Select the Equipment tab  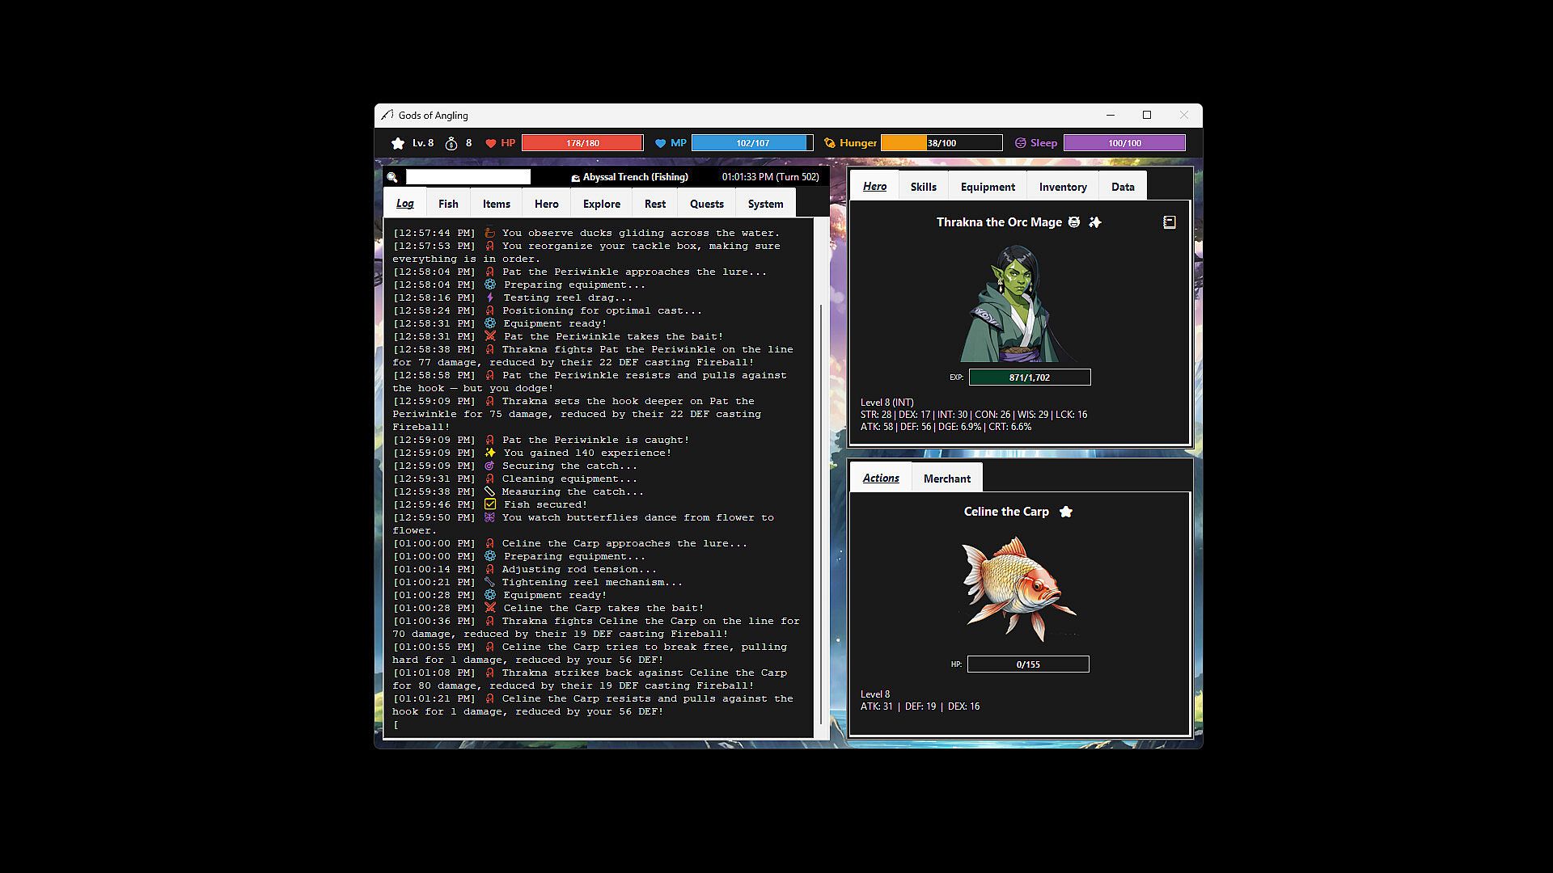(988, 187)
